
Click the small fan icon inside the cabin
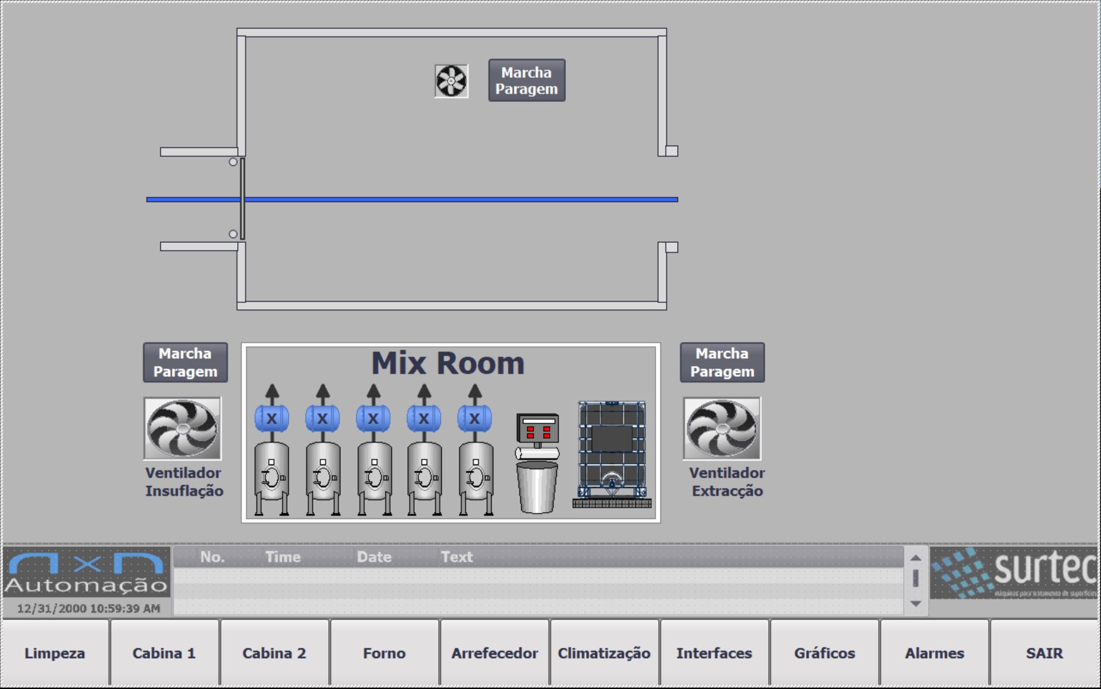(x=451, y=81)
